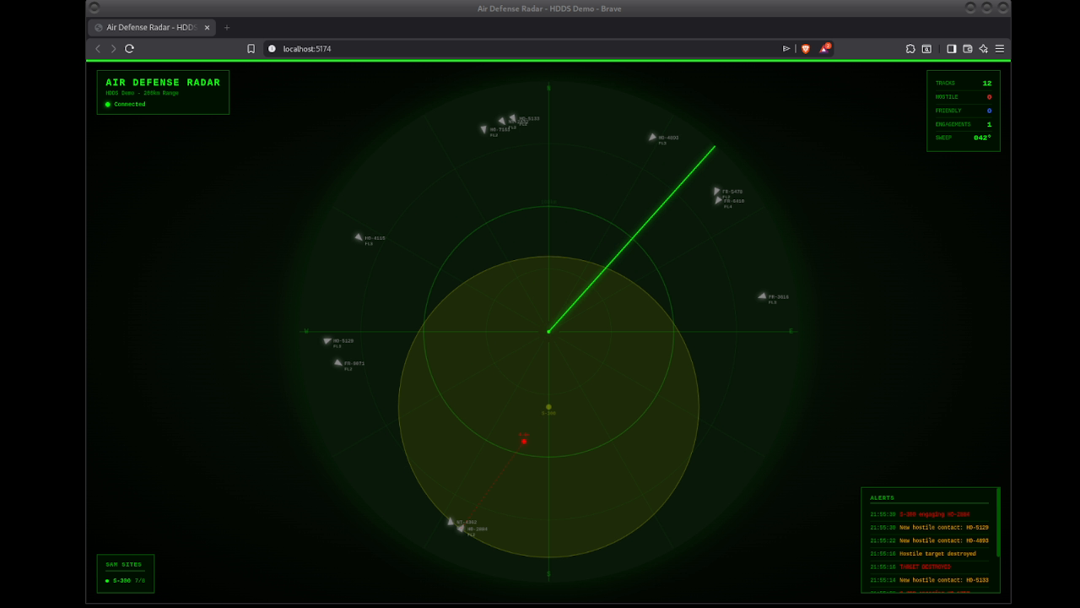Viewport: 1080px width, 608px height.
Task: Click the HO-7161 aircraft track
Action: point(483,129)
